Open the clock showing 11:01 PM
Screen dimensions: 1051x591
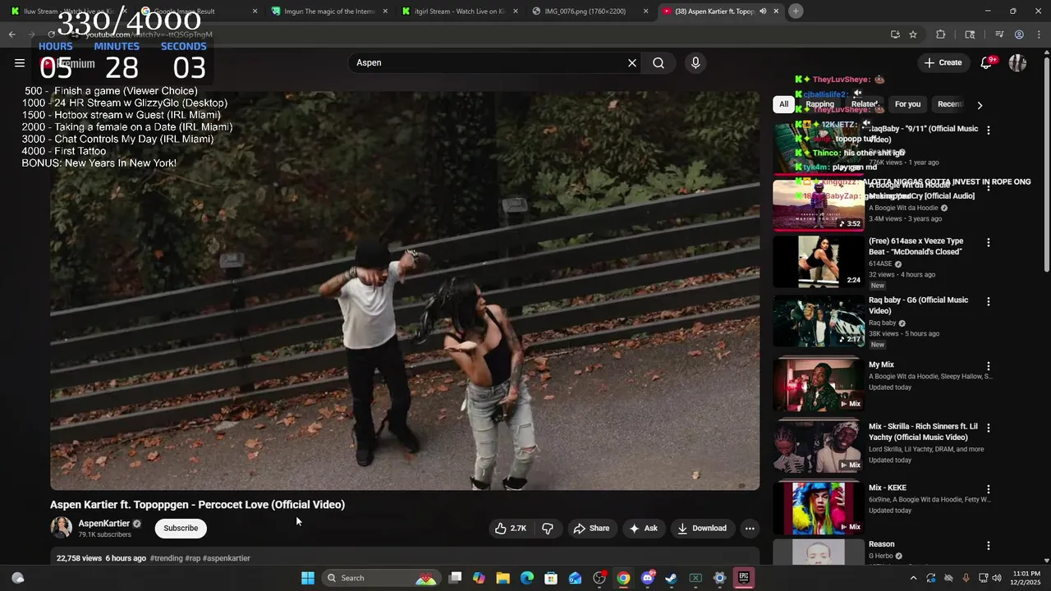point(1026,578)
